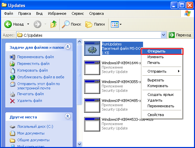Click the email envelope icon for sending file

click(x=12, y=84)
